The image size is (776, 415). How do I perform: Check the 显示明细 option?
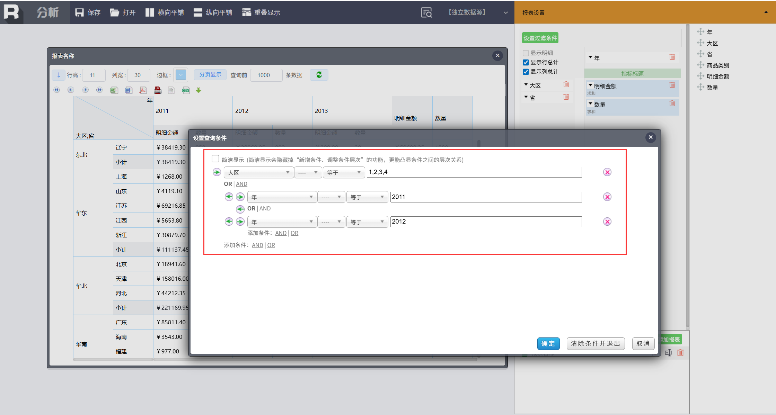point(526,53)
